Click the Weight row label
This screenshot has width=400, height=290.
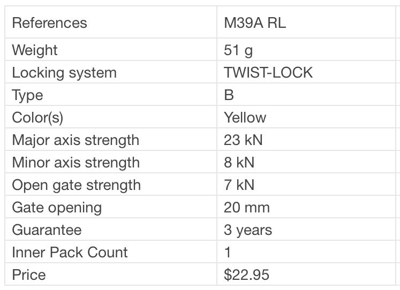[35, 50]
